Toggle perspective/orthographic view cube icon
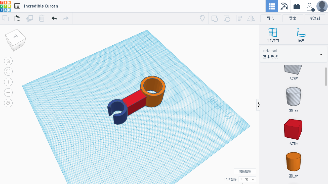 point(8,103)
